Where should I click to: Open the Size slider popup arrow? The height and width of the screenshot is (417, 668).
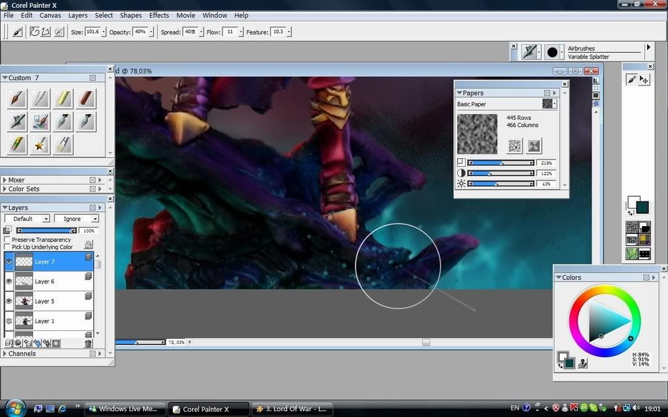(104, 32)
